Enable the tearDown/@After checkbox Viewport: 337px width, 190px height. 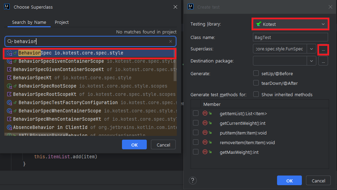click(x=256, y=83)
